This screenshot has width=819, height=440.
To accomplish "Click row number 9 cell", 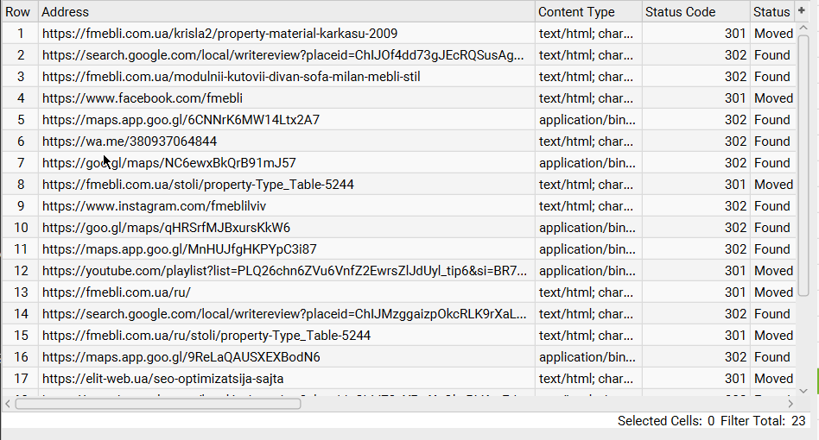I will 21,206.
